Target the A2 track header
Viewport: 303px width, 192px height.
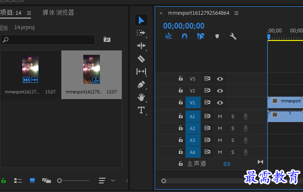(193, 128)
